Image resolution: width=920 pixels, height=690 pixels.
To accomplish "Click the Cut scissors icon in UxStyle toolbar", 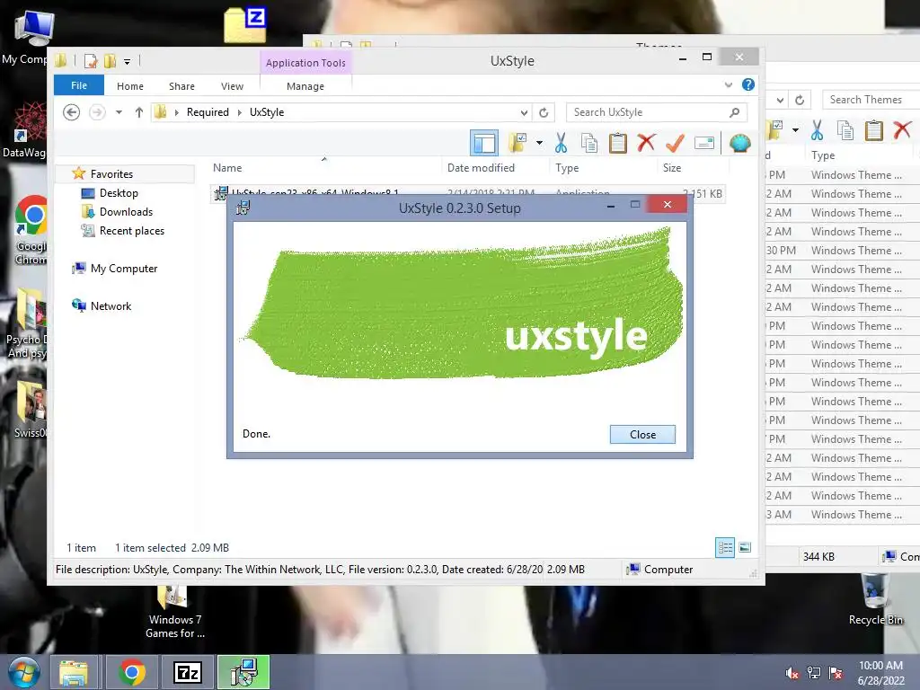I will click(561, 143).
